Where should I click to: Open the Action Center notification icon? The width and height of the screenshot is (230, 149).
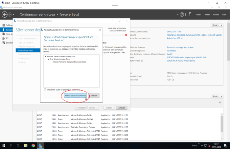[225, 145]
